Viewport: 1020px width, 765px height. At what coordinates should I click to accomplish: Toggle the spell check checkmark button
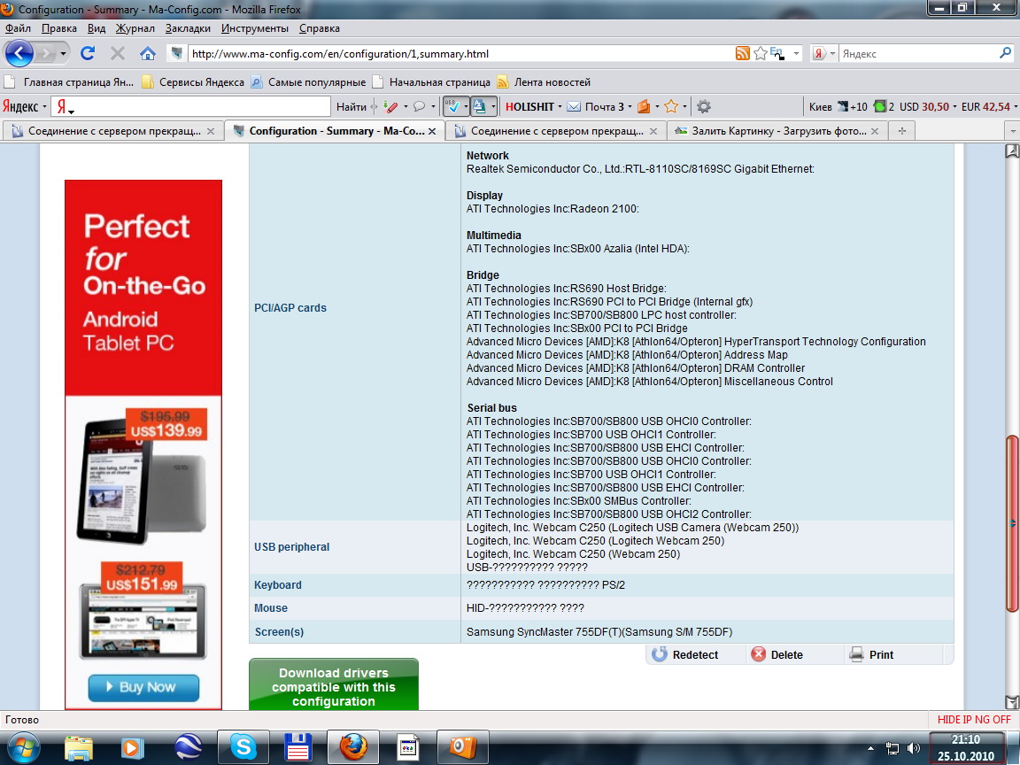452,106
